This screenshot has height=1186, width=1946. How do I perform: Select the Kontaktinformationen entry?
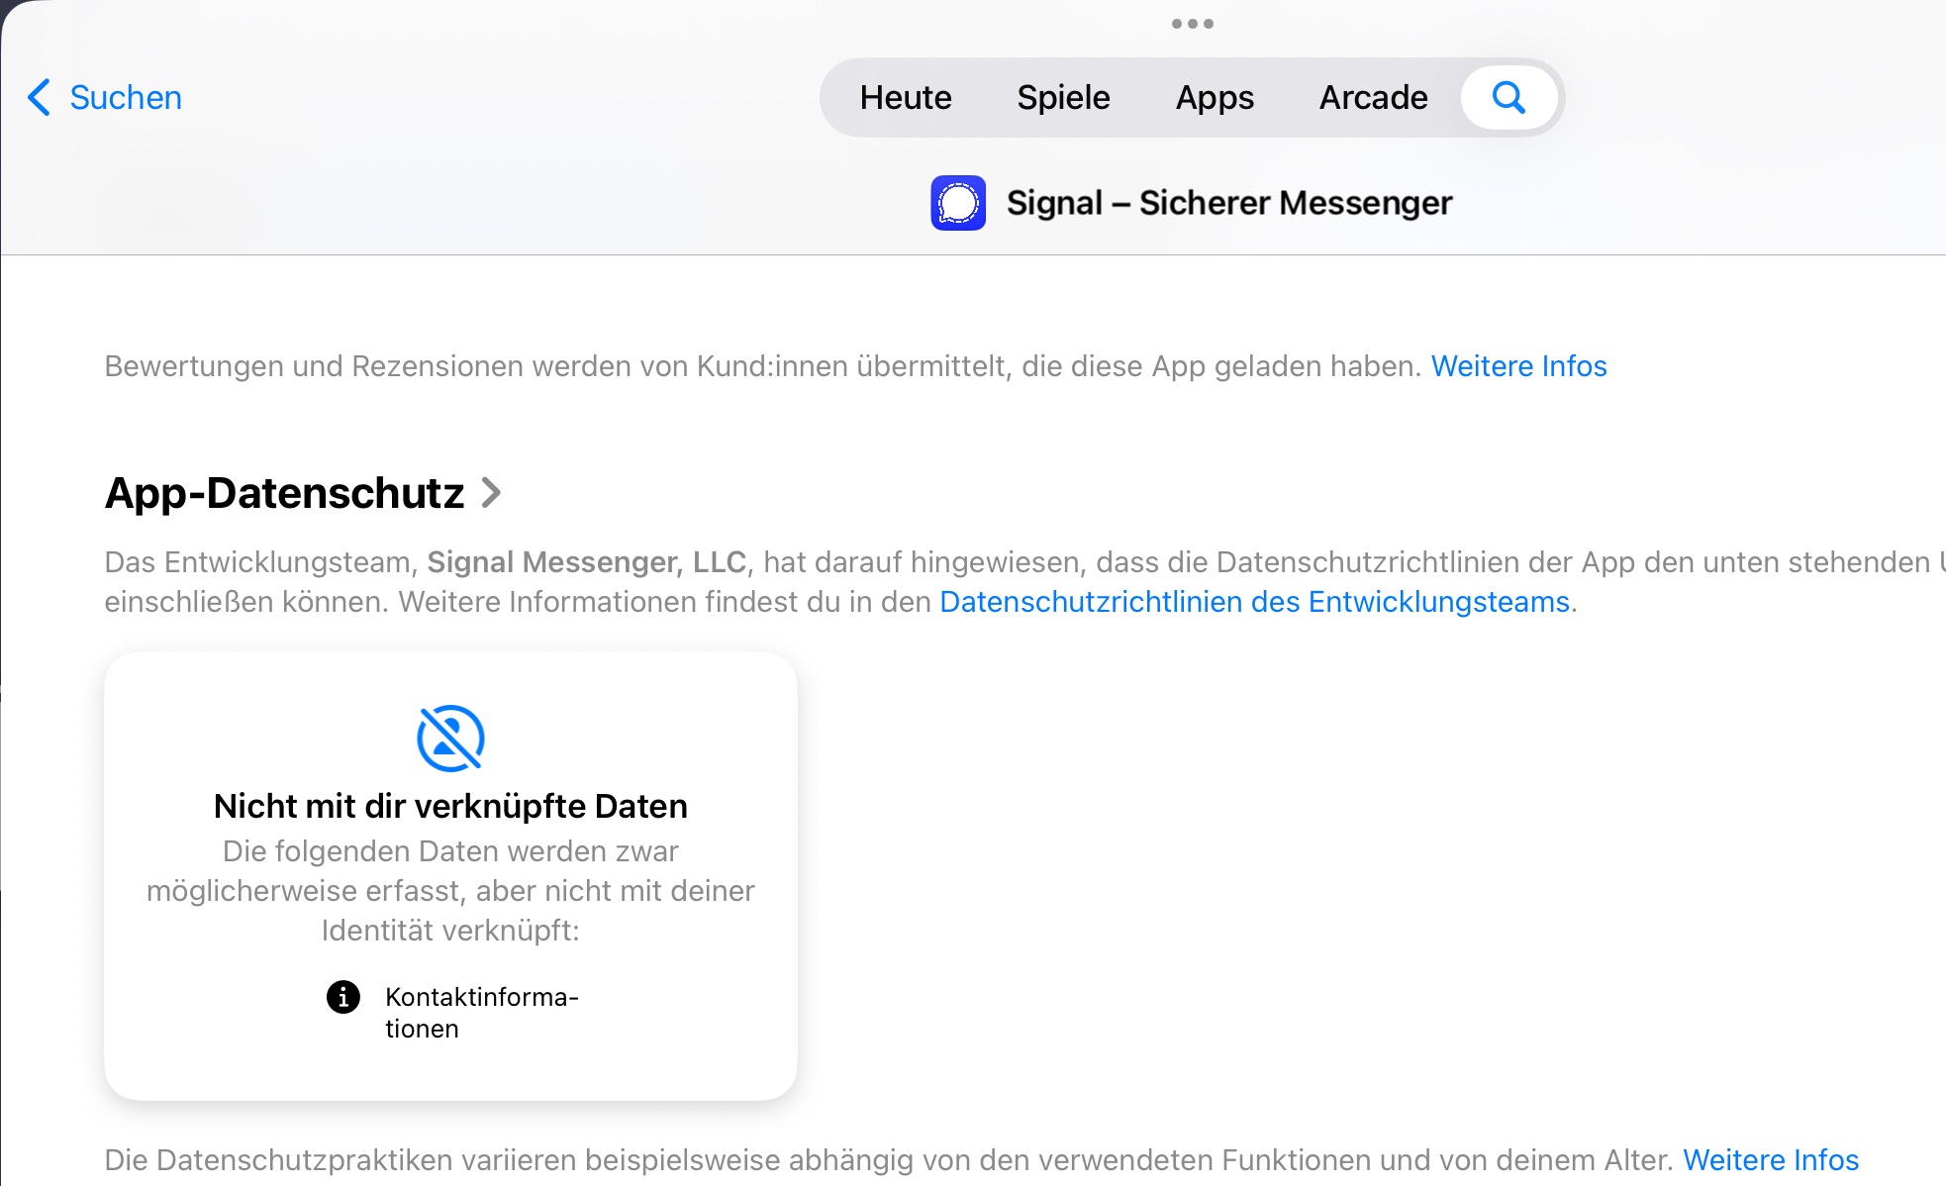pyautogui.click(x=481, y=1013)
